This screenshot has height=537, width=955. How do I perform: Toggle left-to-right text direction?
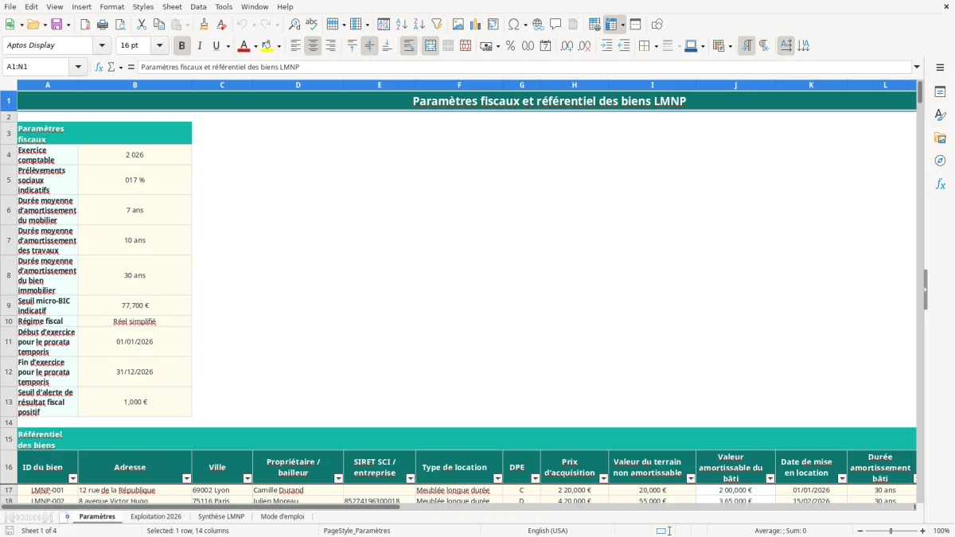[746, 46]
